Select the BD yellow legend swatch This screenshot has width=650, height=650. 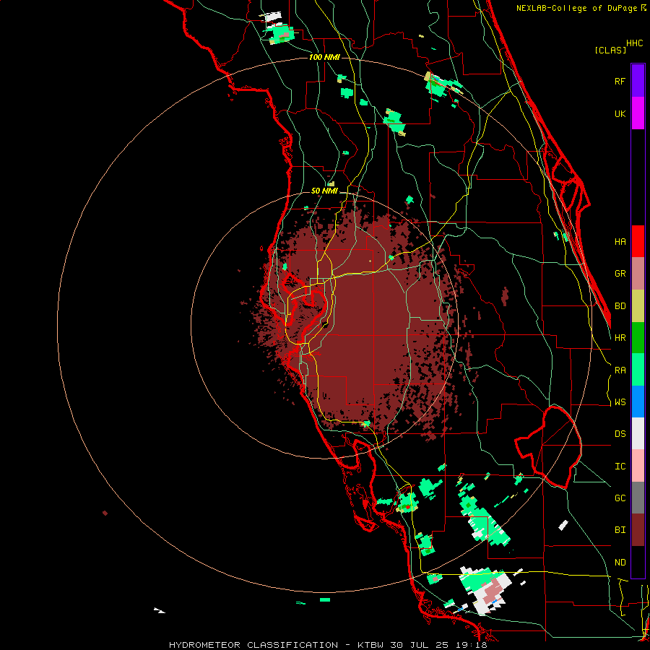coord(638,306)
